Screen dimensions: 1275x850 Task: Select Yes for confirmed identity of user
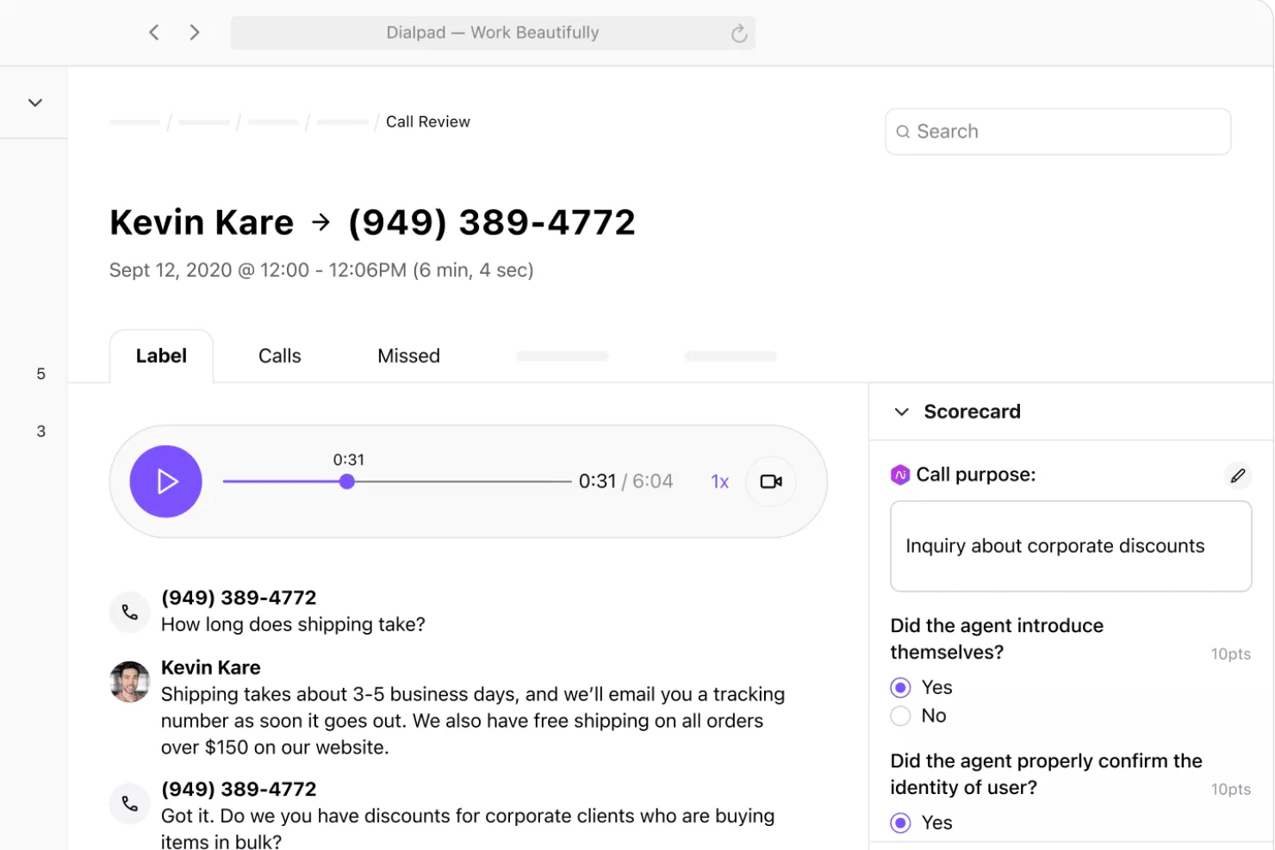point(900,822)
